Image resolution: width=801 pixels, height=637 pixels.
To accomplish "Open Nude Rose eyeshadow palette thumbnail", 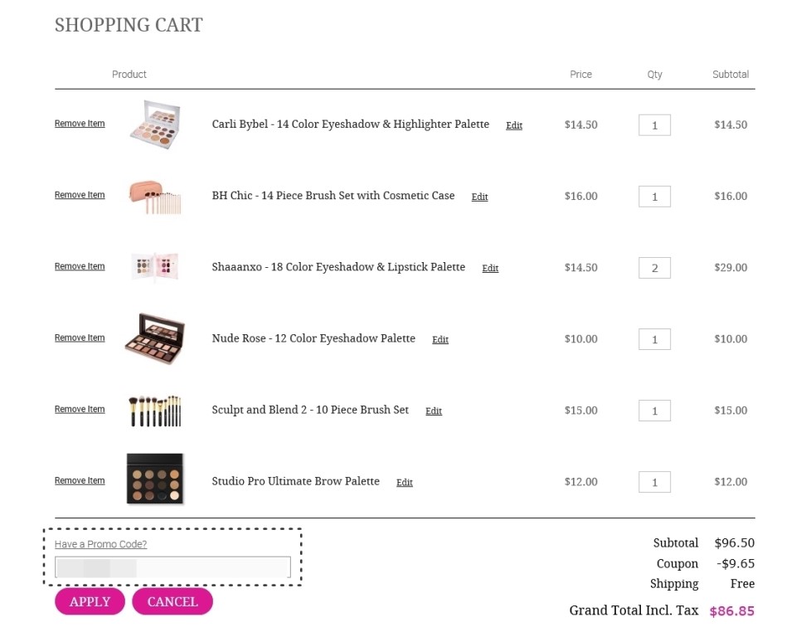I will 155,338.
